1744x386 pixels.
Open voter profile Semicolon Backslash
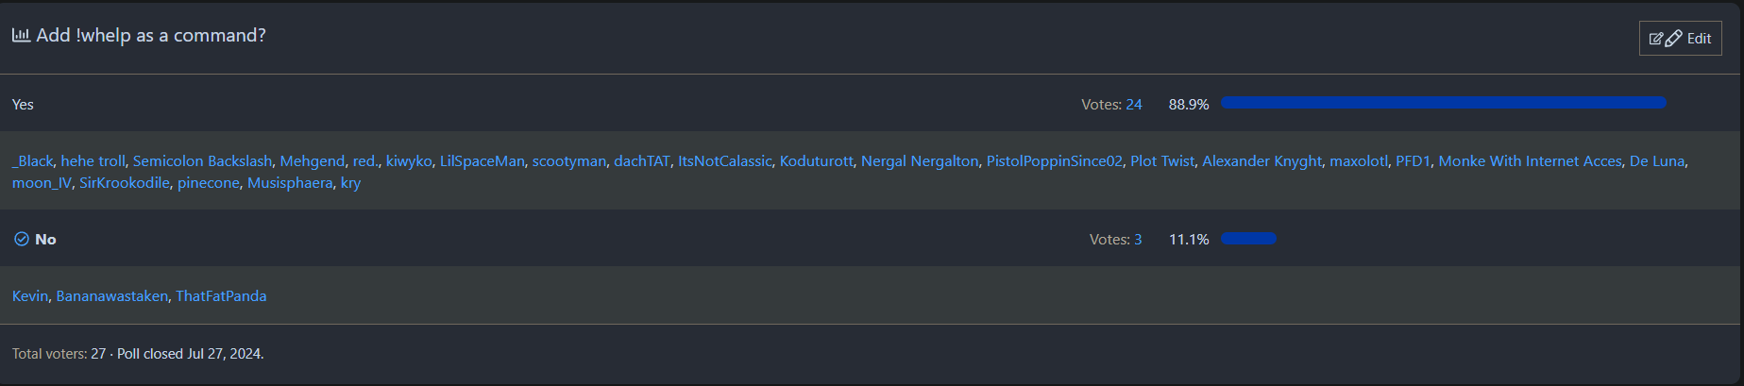pyautogui.click(x=202, y=161)
